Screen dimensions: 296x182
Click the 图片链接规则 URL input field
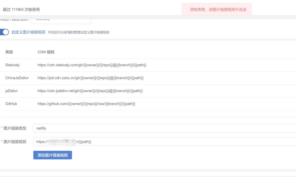click(x=107, y=142)
